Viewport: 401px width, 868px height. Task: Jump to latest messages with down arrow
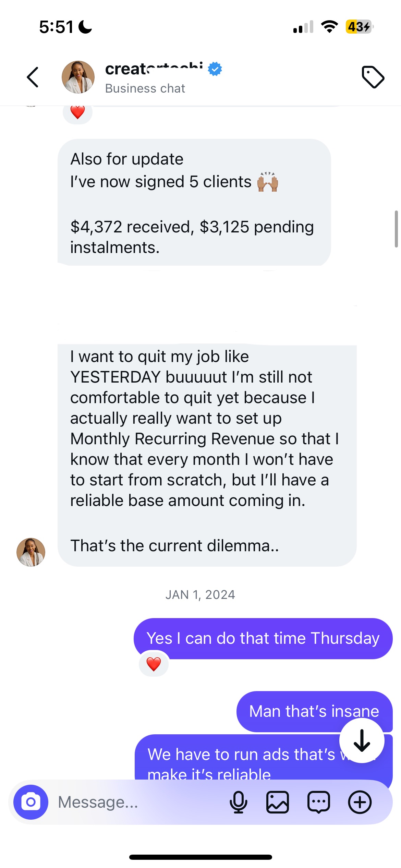pos(362,740)
